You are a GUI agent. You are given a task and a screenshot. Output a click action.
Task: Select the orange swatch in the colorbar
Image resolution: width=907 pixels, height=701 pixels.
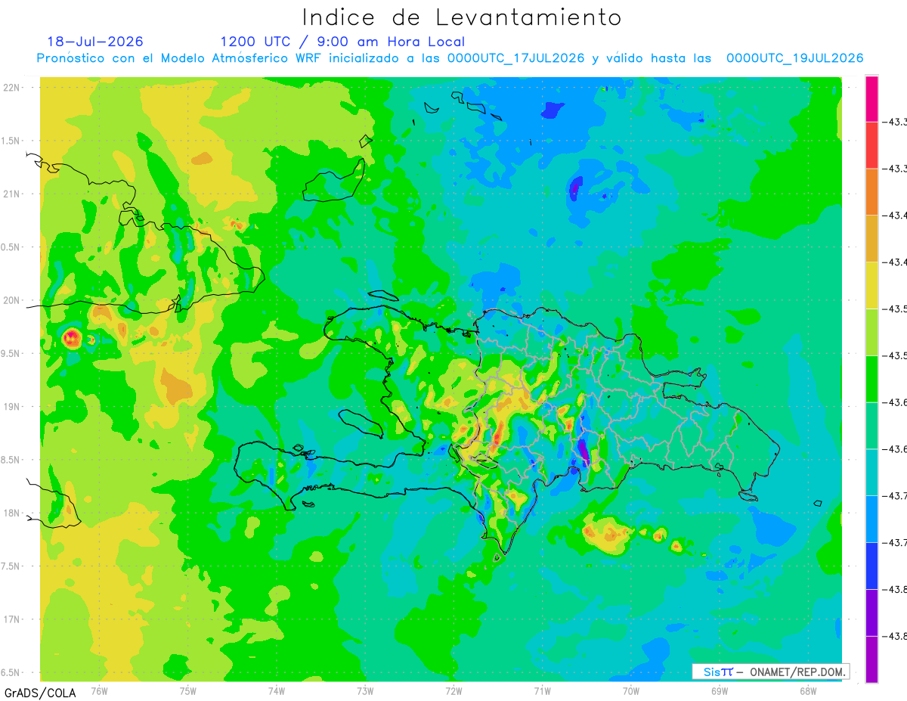pos(871,192)
